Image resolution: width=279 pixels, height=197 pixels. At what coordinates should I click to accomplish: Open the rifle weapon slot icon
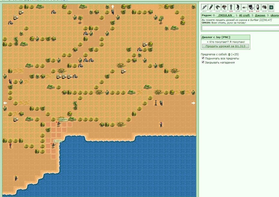click(204, 7)
